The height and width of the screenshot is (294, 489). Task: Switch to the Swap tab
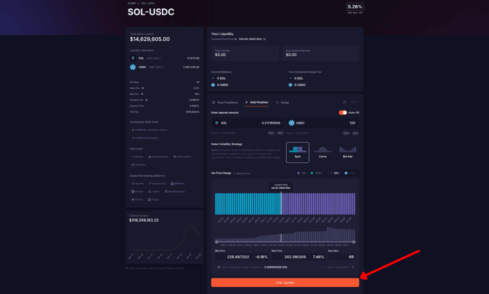click(x=282, y=102)
